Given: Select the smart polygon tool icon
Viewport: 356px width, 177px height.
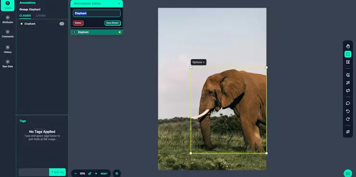Looking at the screenshot, I should click(x=348, y=75).
